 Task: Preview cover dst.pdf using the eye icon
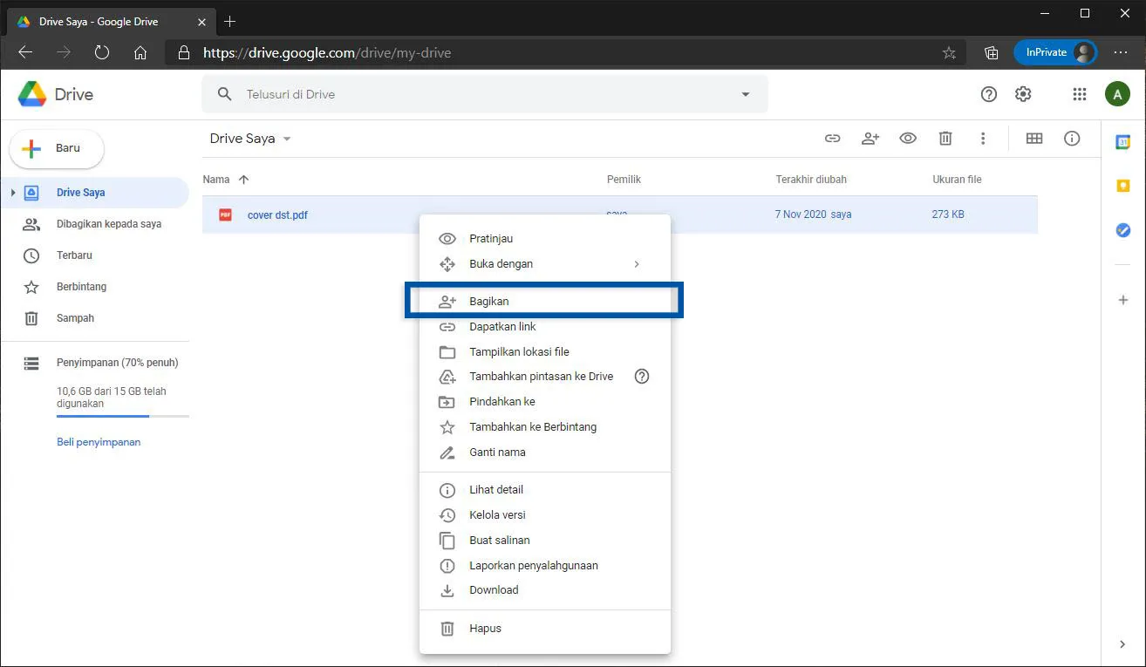[x=908, y=138]
